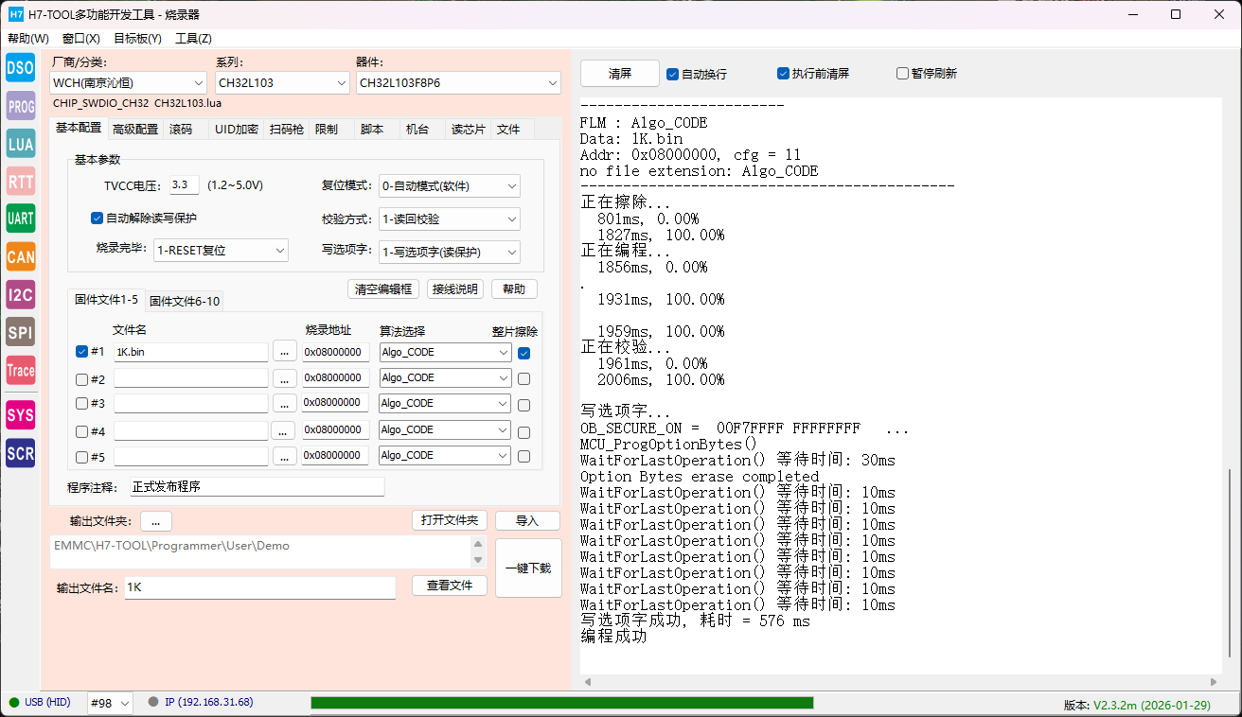Click the USB (HID) green status indicator

coord(13,703)
